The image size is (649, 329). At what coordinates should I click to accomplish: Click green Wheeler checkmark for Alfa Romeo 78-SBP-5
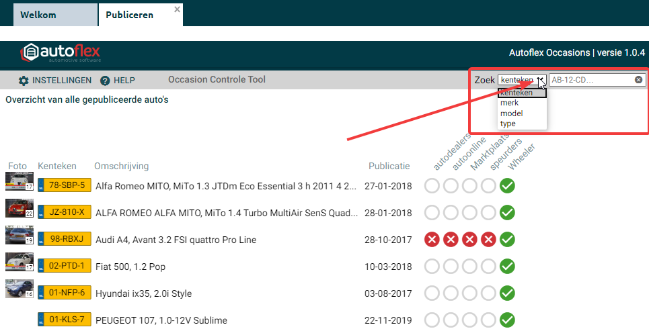point(508,186)
